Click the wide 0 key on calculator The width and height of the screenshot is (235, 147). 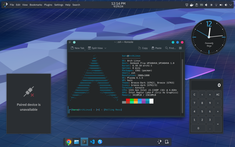coord(198,128)
